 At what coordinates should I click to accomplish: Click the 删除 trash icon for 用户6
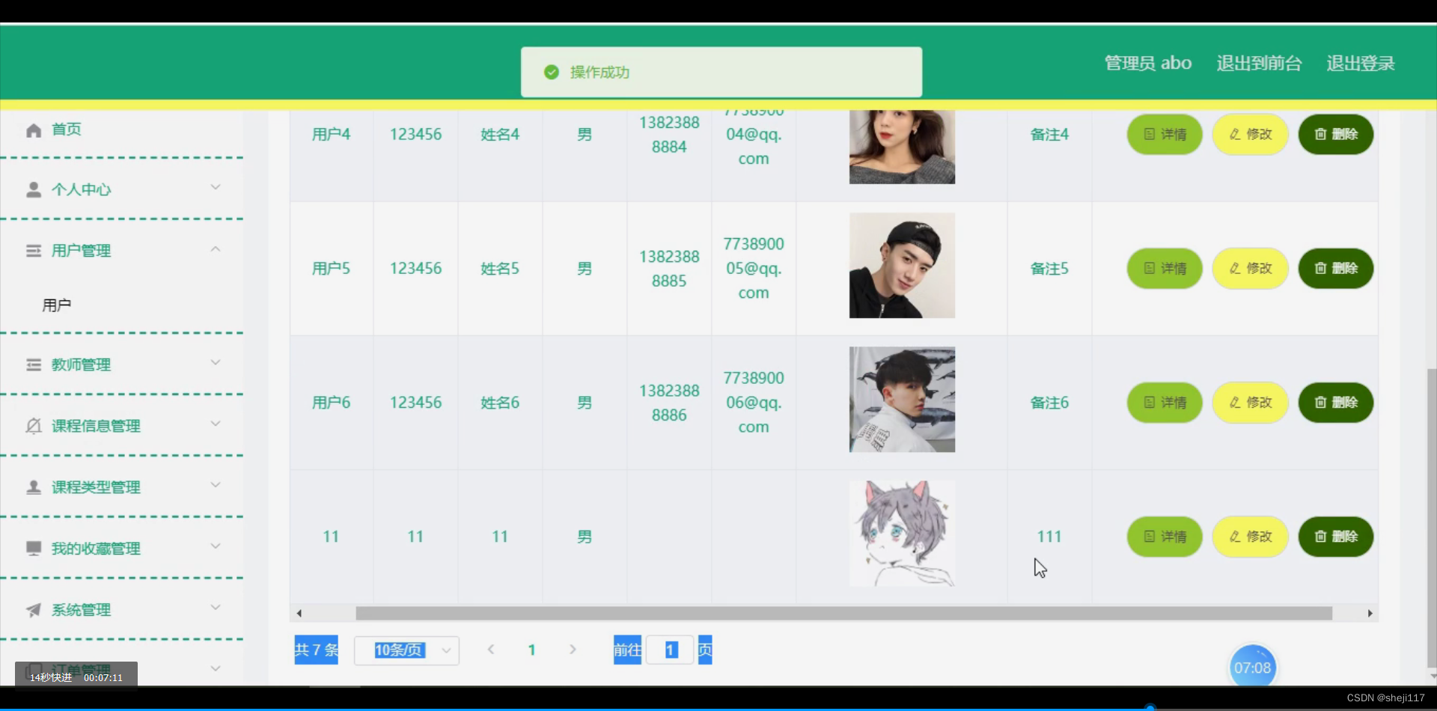[x=1319, y=402]
